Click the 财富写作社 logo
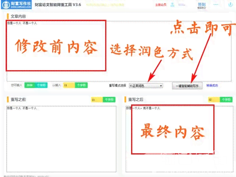This screenshot has height=177, width=236. tap(16, 4)
